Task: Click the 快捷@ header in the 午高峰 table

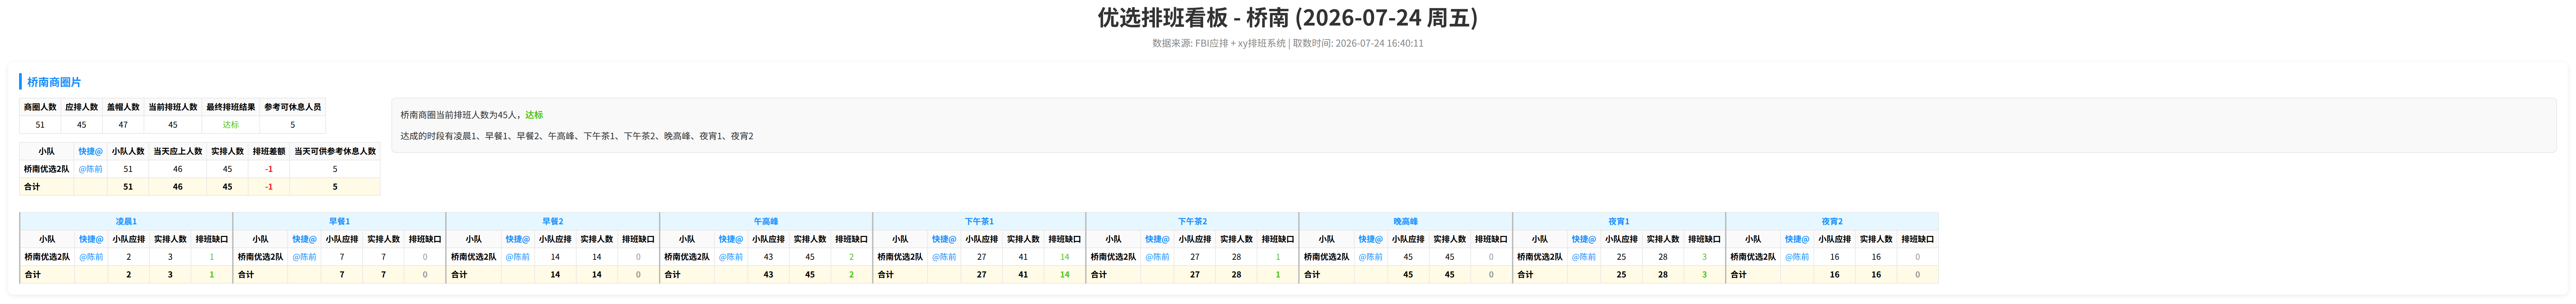Action: [731, 239]
